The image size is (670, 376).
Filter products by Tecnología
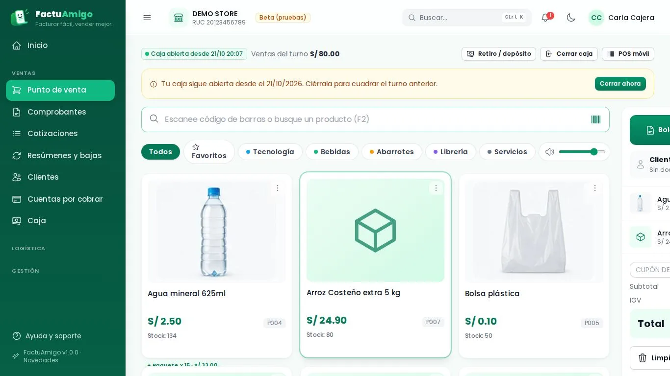coord(270,152)
